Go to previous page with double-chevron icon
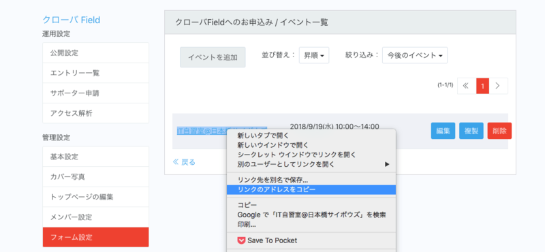 (467, 86)
